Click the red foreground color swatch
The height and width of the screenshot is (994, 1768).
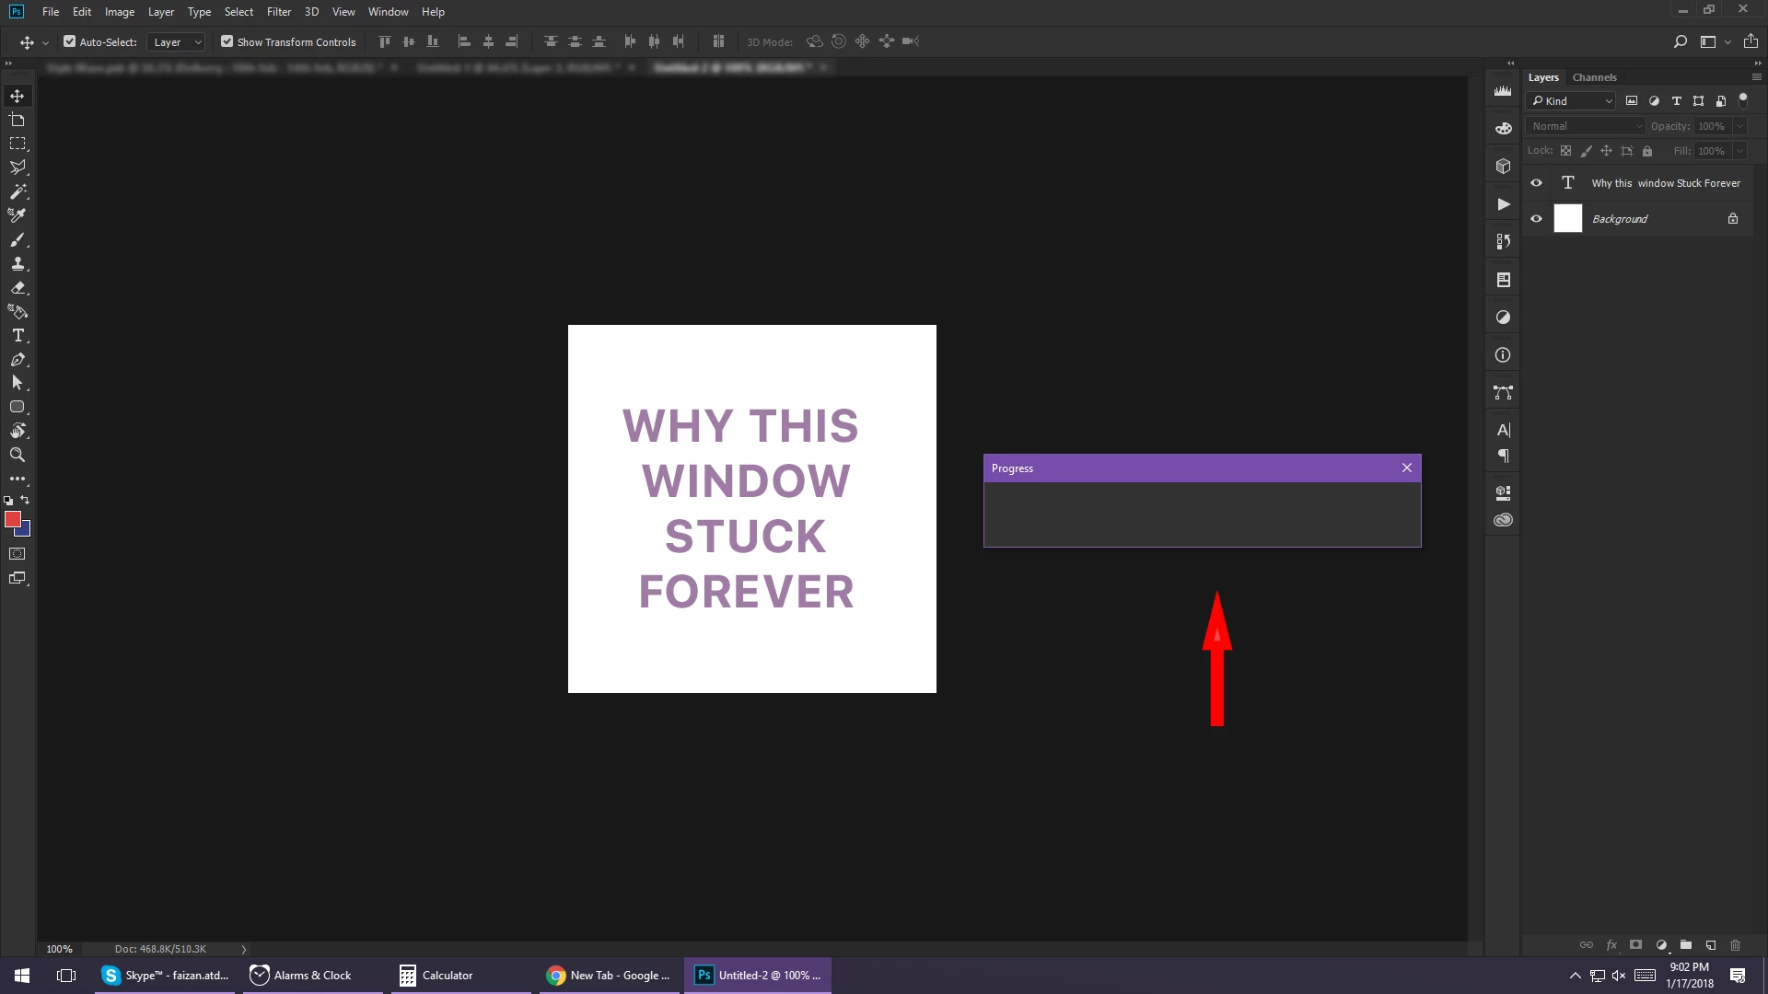coord(12,520)
